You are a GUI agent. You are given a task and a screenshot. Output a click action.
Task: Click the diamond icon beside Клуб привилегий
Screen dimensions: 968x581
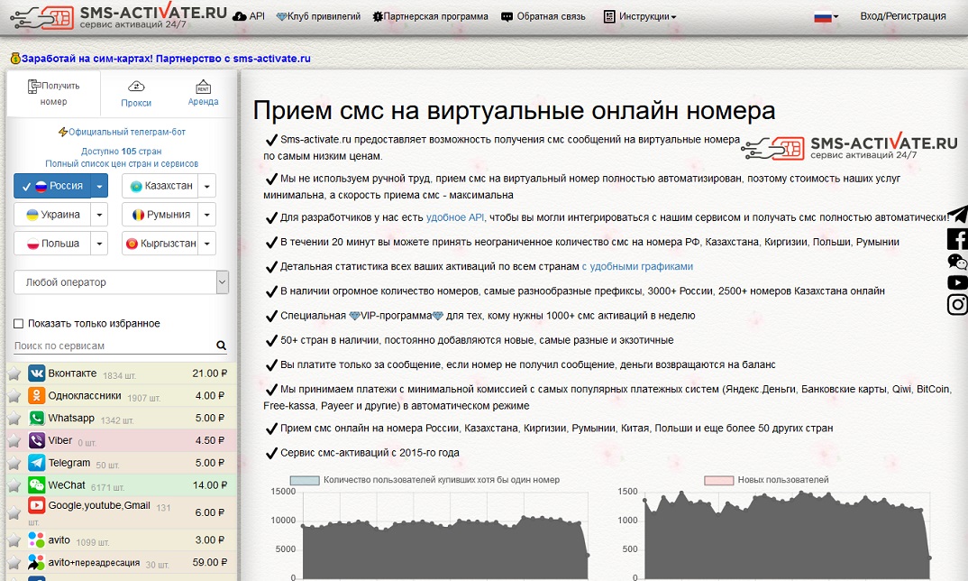click(281, 16)
